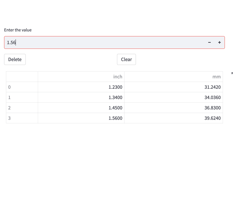Select row index 0 in the table

pyautogui.click(x=22, y=87)
